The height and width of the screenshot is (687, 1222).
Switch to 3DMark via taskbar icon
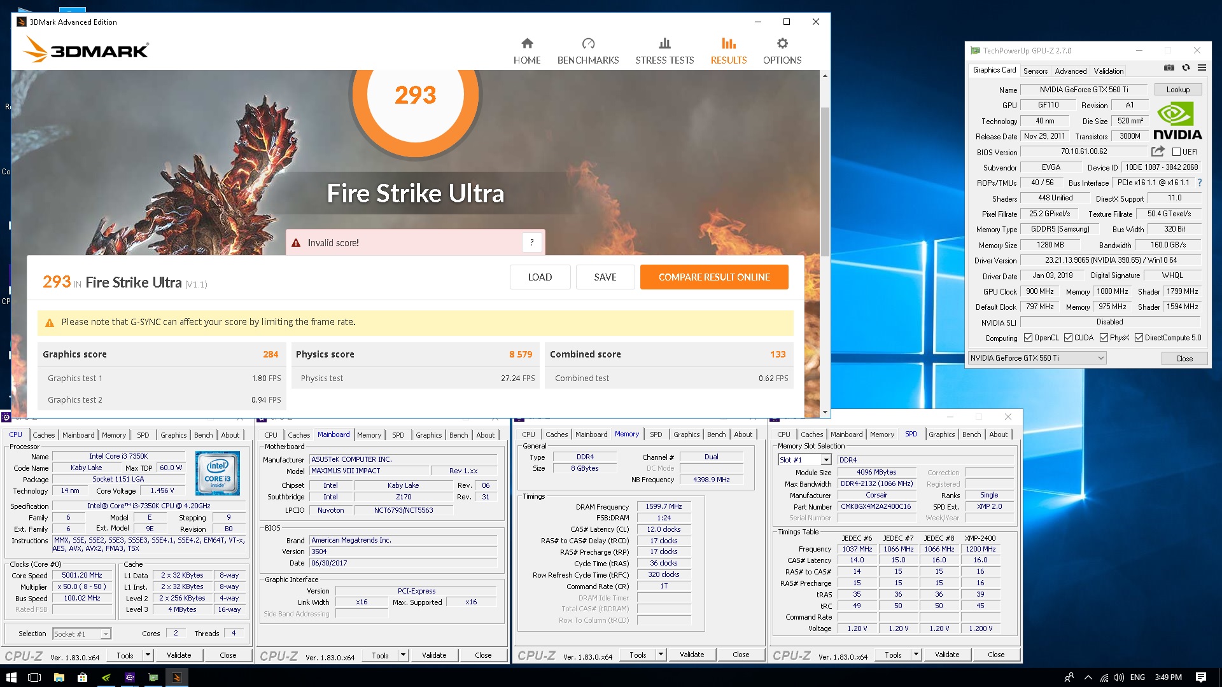click(177, 677)
